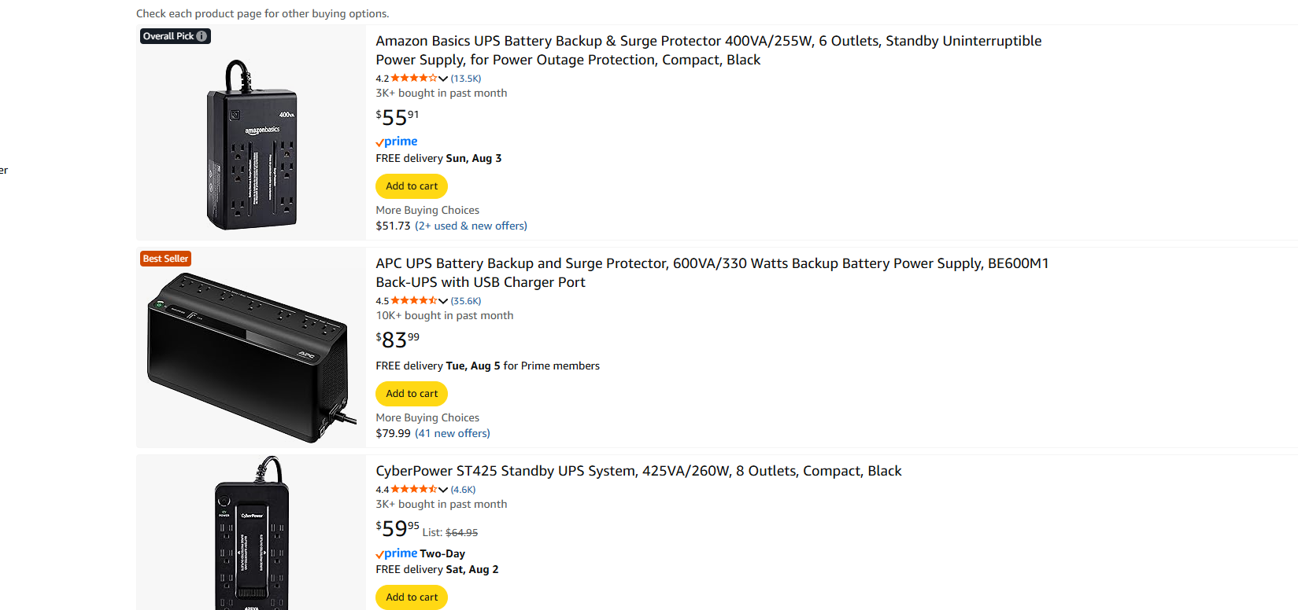This screenshot has width=1298, height=610.
Task: Click the prime Two-Day logo
Action: point(420,553)
